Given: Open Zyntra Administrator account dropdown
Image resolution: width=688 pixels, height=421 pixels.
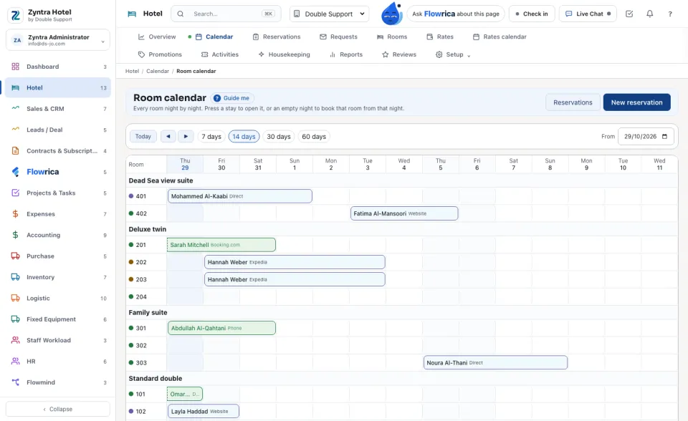Looking at the screenshot, I should (58, 40).
